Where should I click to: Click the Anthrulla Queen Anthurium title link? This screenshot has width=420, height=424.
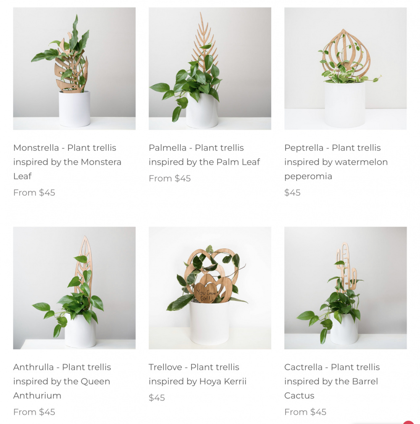point(62,381)
